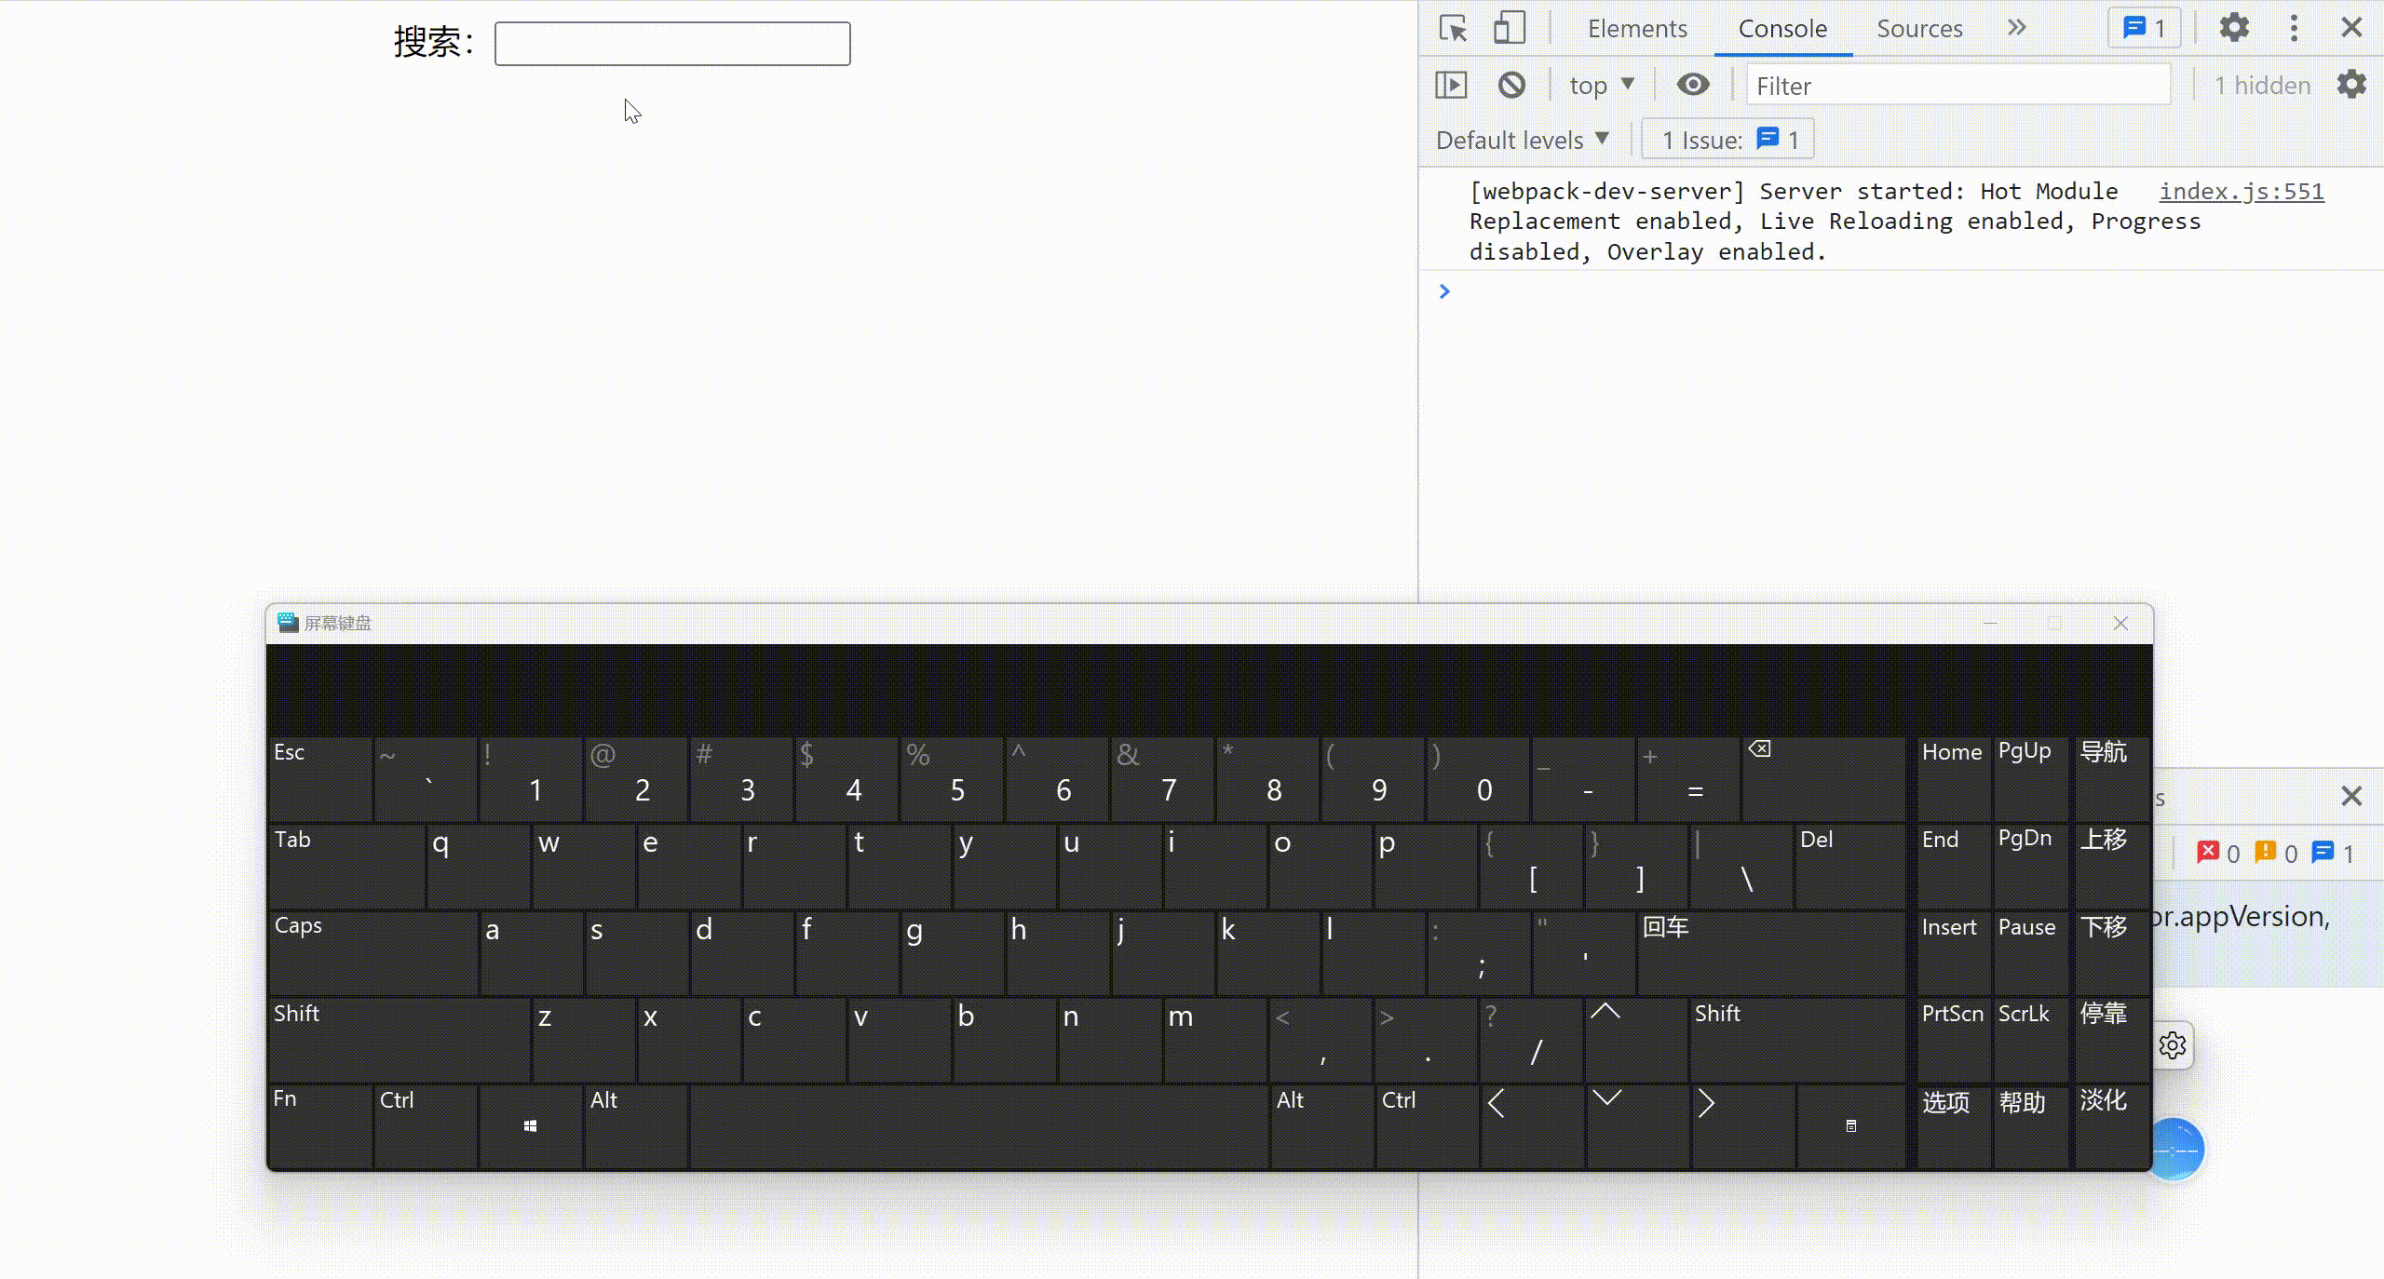The height and width of the screenshot is (1279, 2384).
Task: Expand Default levels dropdown
Action: pos(1523,141)
